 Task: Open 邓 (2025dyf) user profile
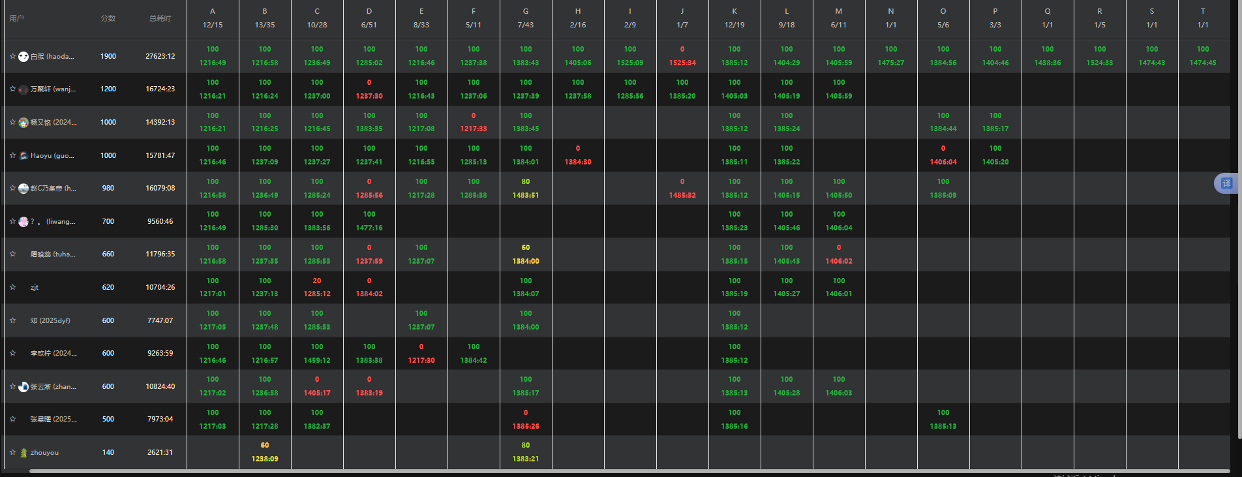coord(50,321)
